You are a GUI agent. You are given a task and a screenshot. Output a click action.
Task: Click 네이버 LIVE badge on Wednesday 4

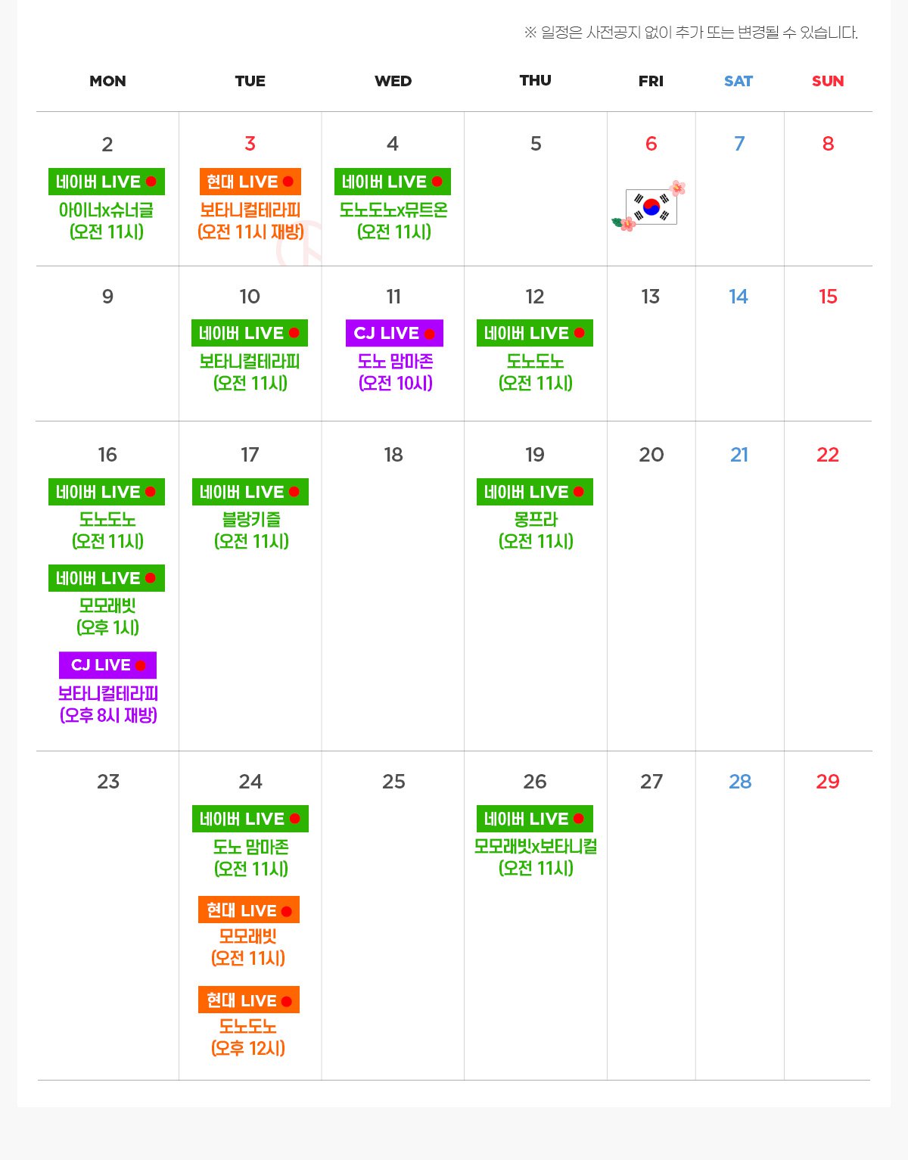[393, 182]
